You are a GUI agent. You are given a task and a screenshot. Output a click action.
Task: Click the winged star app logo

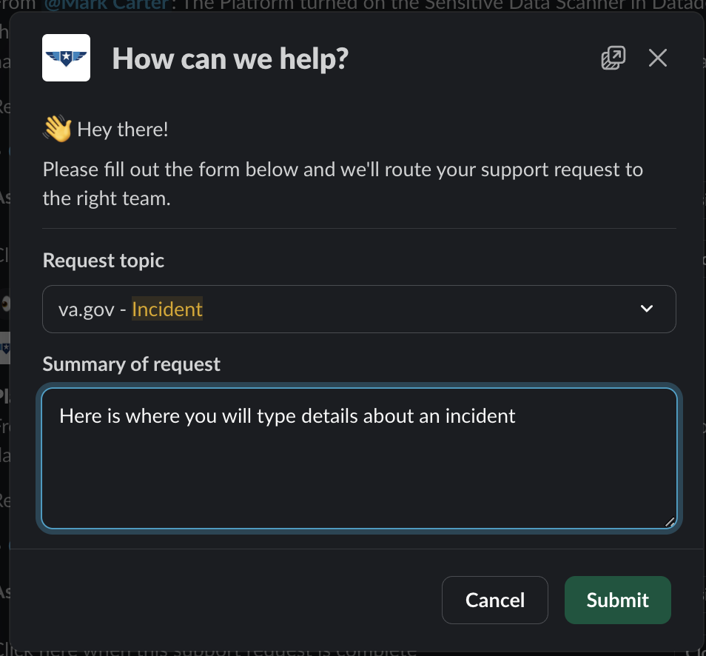[x=67, y=58]
